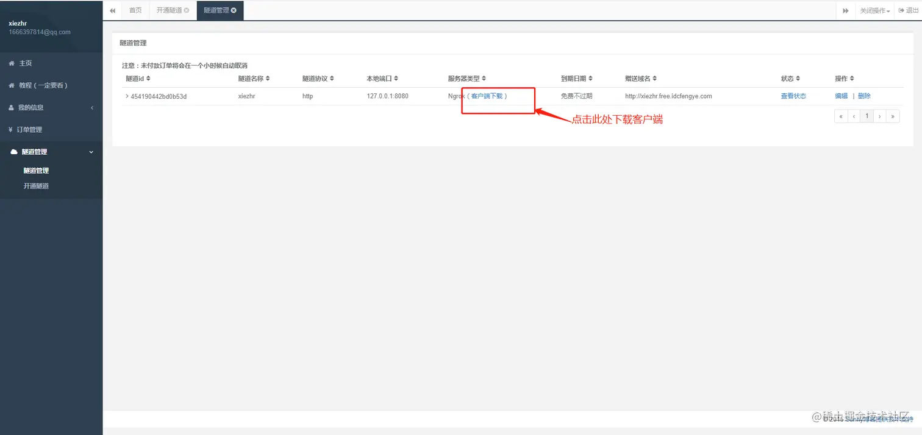Click the 删除 link

point(864,96)
